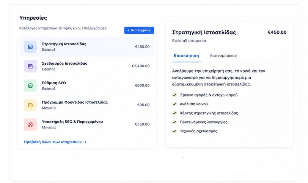Screen dimensions: 308x183
Task: Click the checkmark beside Τεχνικός σχεδιασμός
Action: coord(174,131)
